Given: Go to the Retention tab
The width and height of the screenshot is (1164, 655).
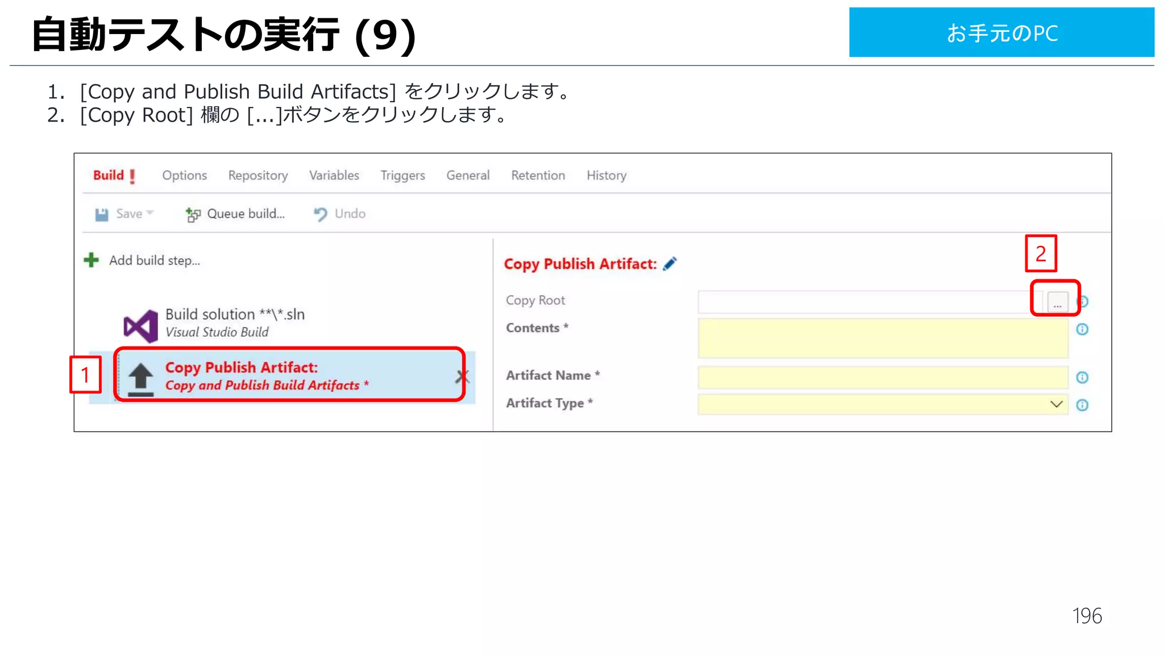Looking at the screenshot, I should (538, 176).
